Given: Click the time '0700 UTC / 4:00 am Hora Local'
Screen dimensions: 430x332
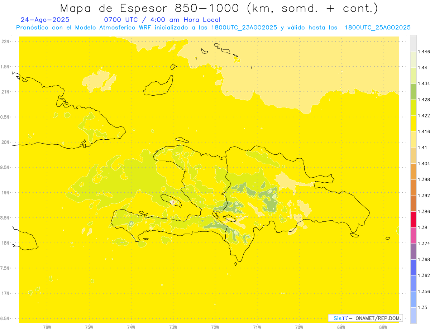Looking at the screenshot, I should [x=162, y=20].
